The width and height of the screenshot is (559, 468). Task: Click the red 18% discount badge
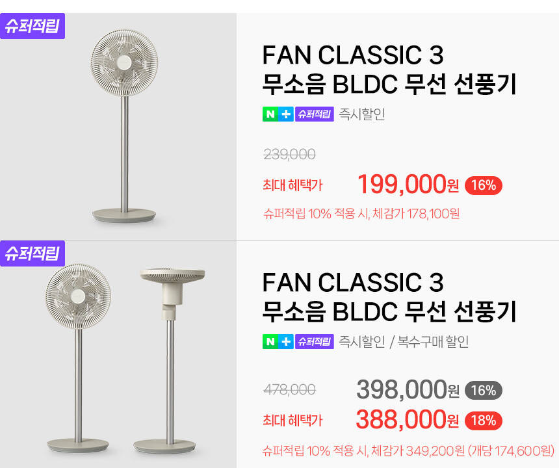483,421
